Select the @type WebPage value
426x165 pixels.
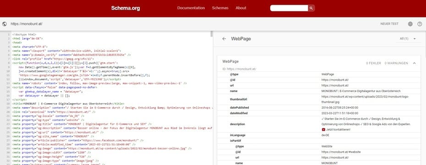click(x=328, y=74)
